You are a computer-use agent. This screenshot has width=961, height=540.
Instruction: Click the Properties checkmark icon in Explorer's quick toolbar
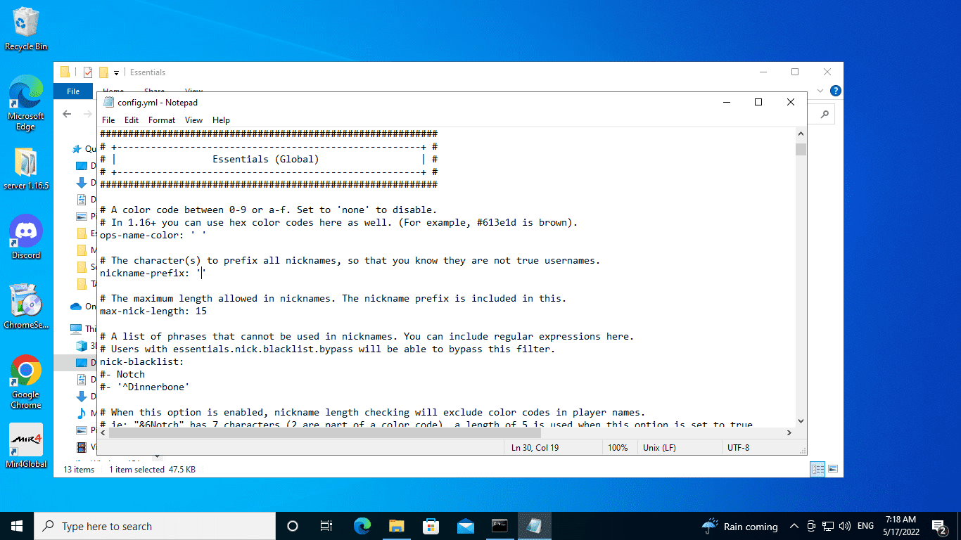tap(88, 72)
